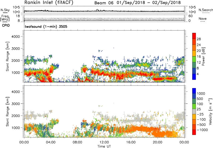Click the "Power [dB]" color bar title
This screenshot has width=213, height=148.
[x=203, y=56]
